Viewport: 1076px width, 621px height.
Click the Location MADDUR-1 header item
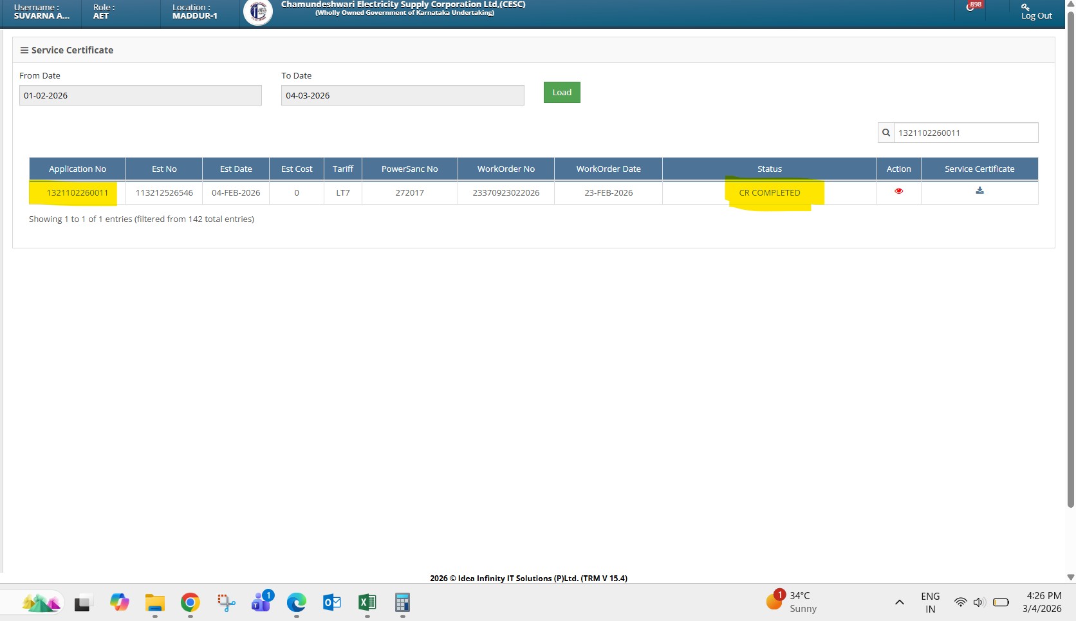(195, 12)
